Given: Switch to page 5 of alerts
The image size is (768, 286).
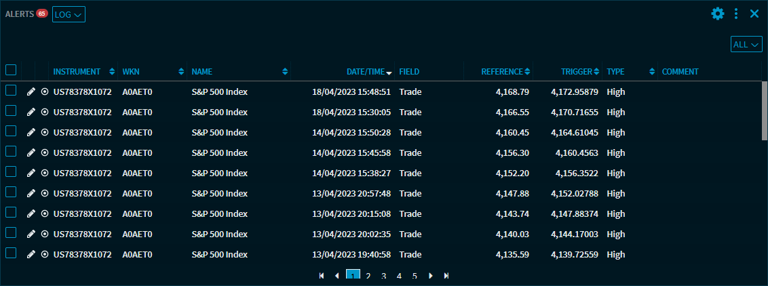Looking at the screenshot, I should (415, 276).
